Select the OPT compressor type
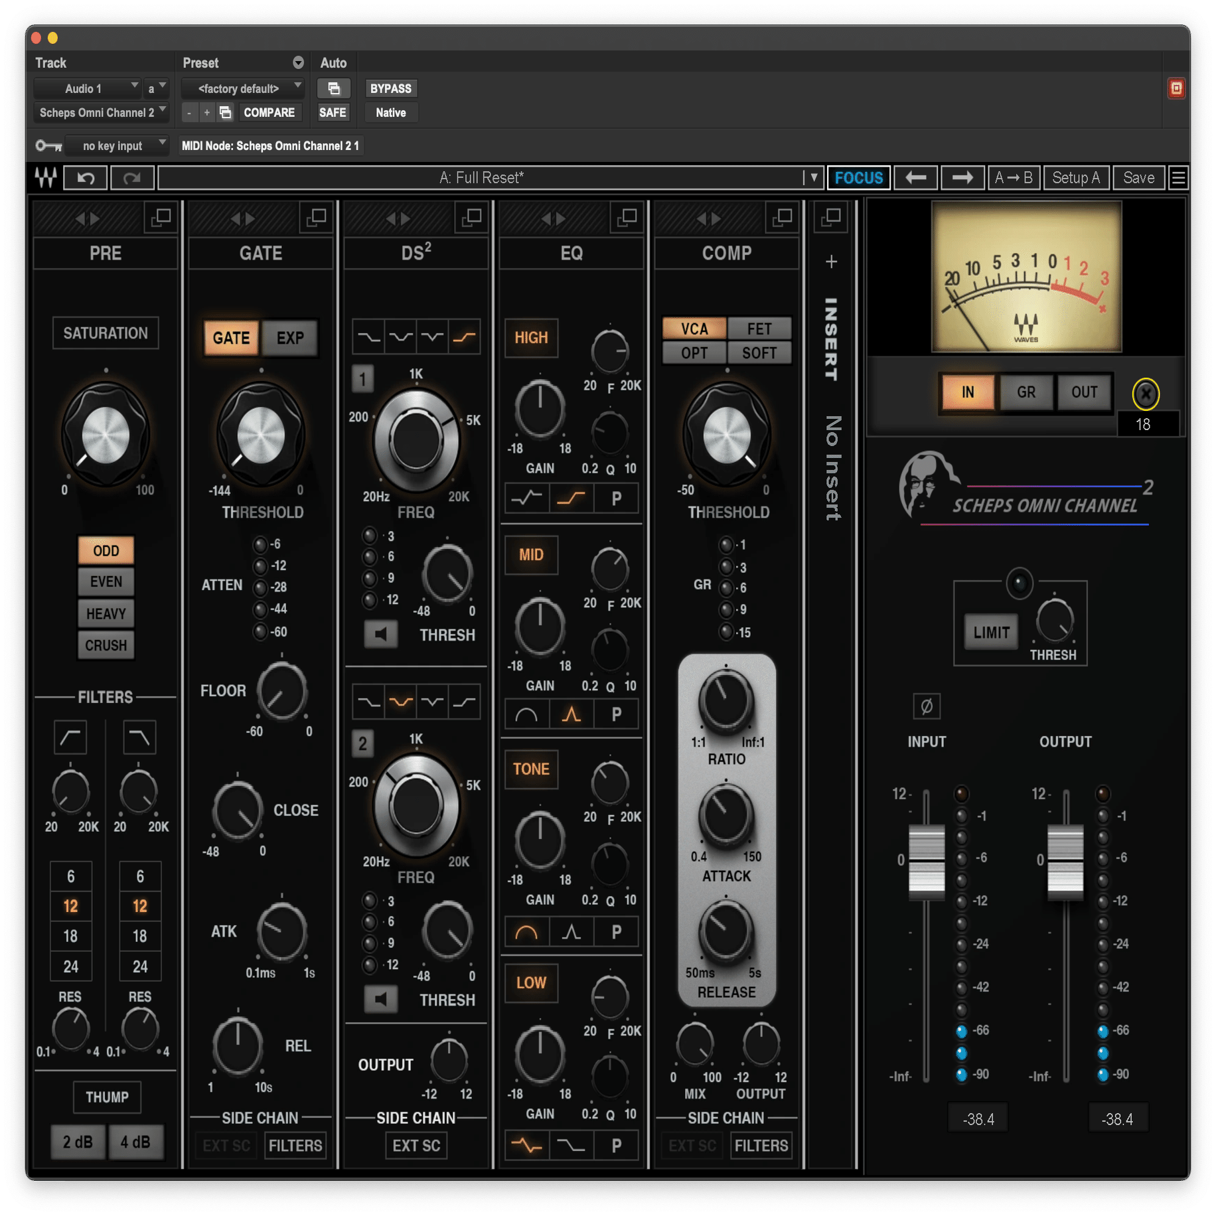Image resolution: width=1216 pixels, height=1216 pixels. [694, 353]
